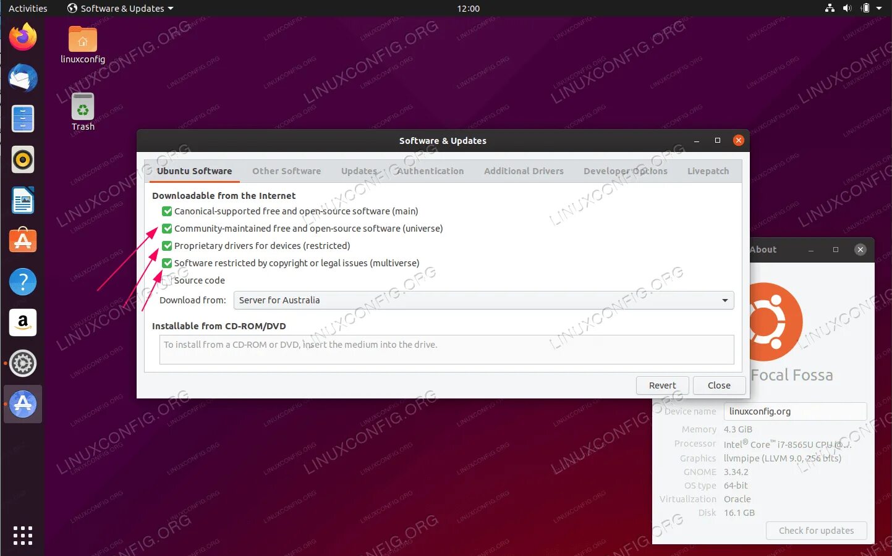Click the 64-bit OS type value
The height and width of the screenshot is (556, 892).
736,486
